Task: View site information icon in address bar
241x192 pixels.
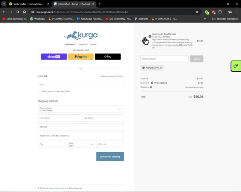Action: pos(32,12)
